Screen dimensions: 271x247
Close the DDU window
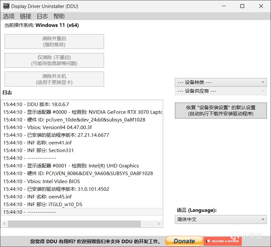point(261,6)
